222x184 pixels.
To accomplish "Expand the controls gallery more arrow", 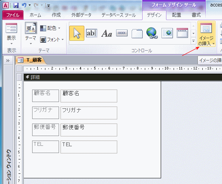I will (193, 41).
